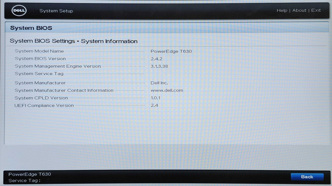Select the www.dell.com contact value

tap(167, 90)
